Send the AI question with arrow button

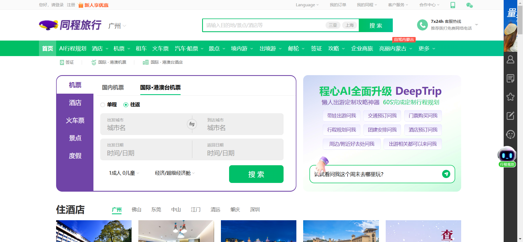pos(446,174)
